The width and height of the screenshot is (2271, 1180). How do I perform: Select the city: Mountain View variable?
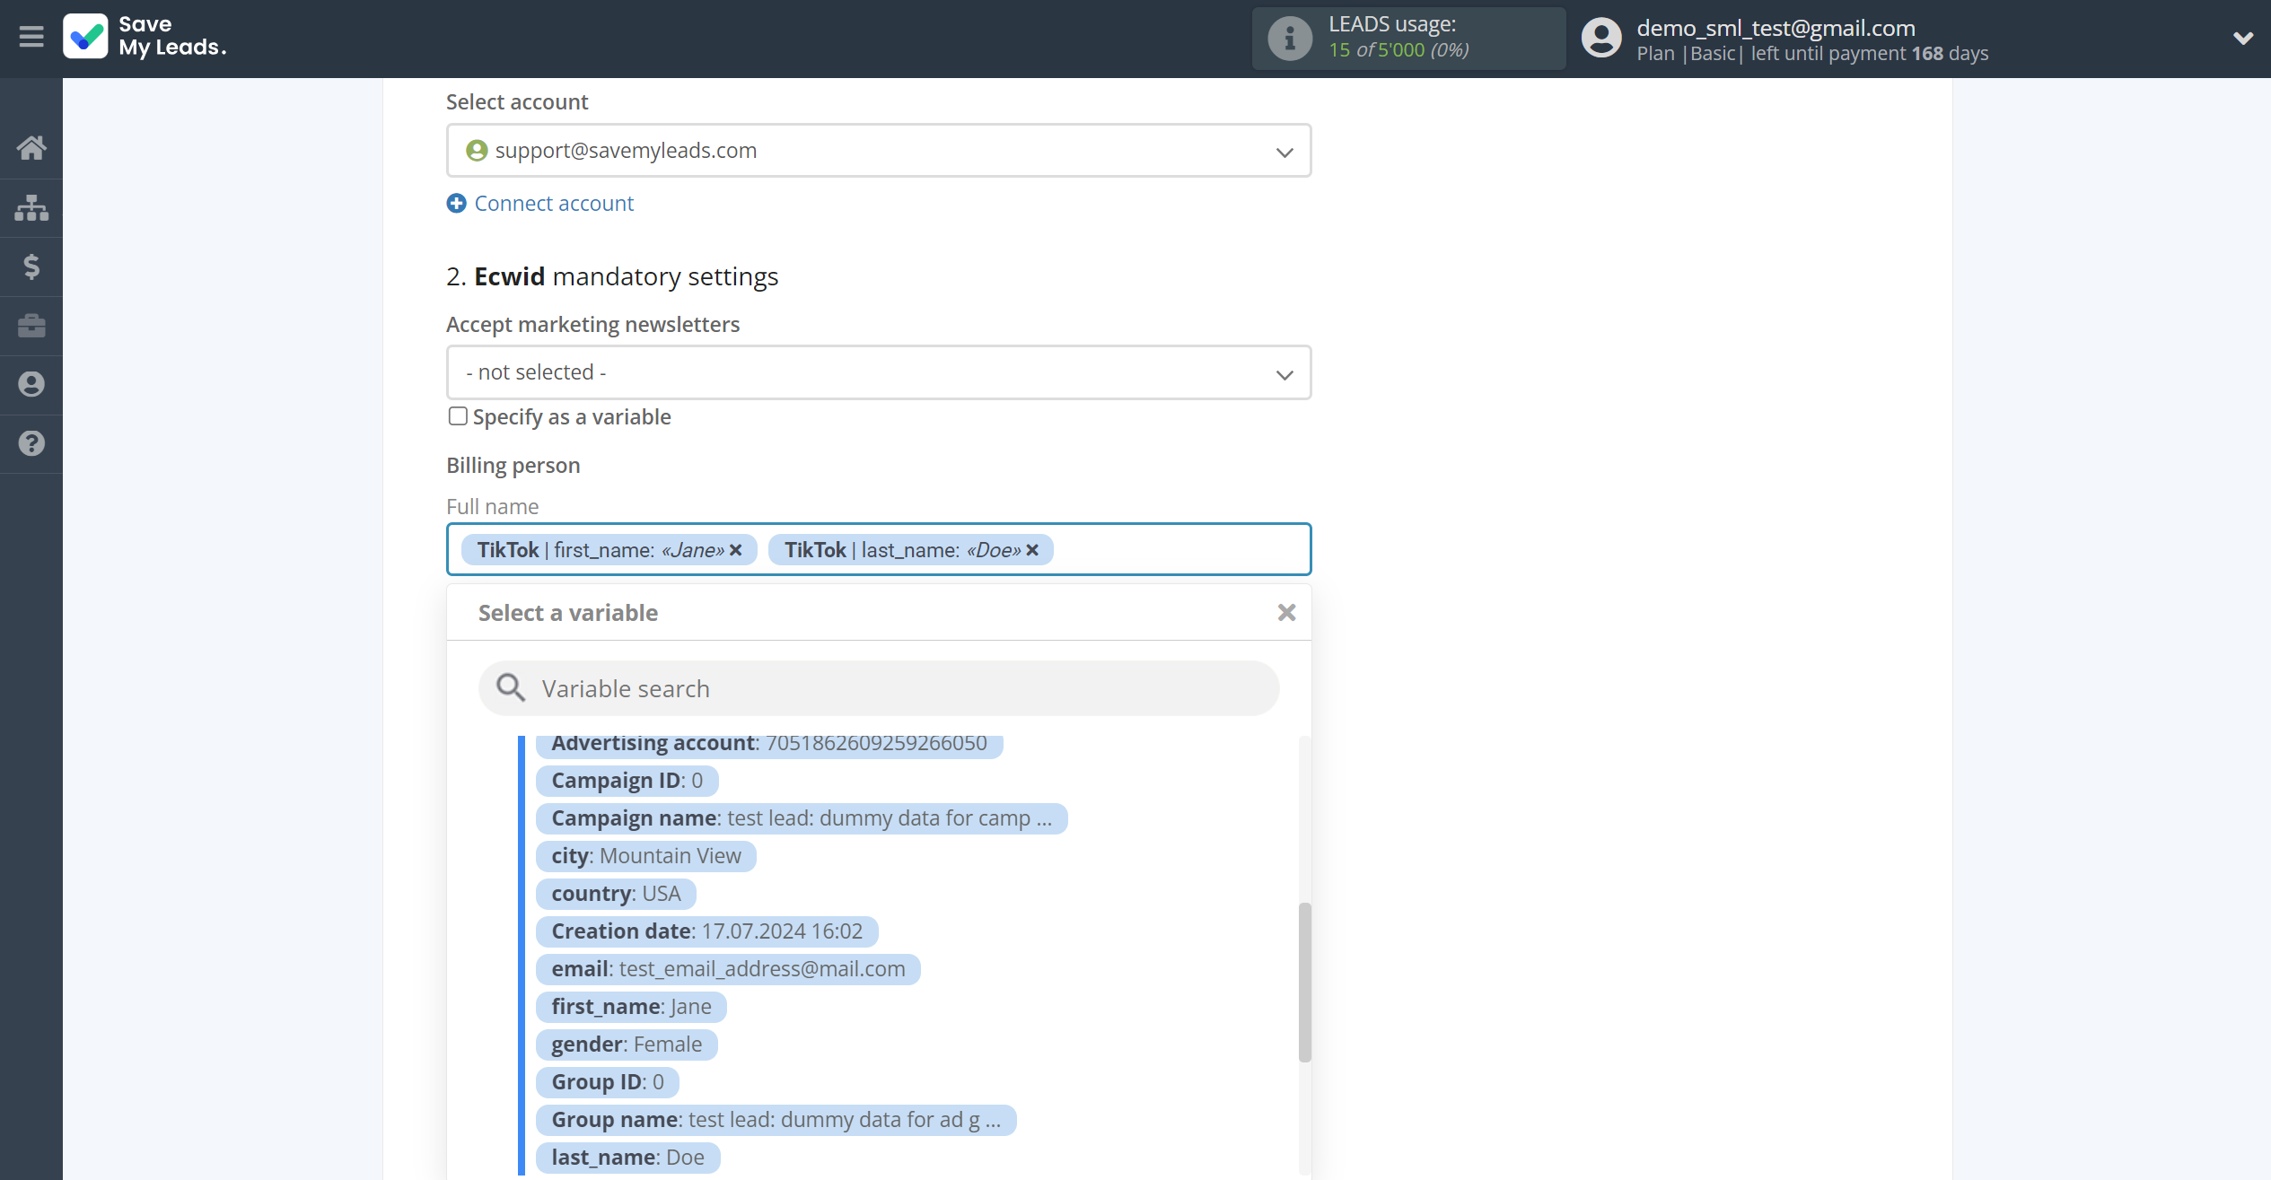pyautogui.click(x=645, y=856)
